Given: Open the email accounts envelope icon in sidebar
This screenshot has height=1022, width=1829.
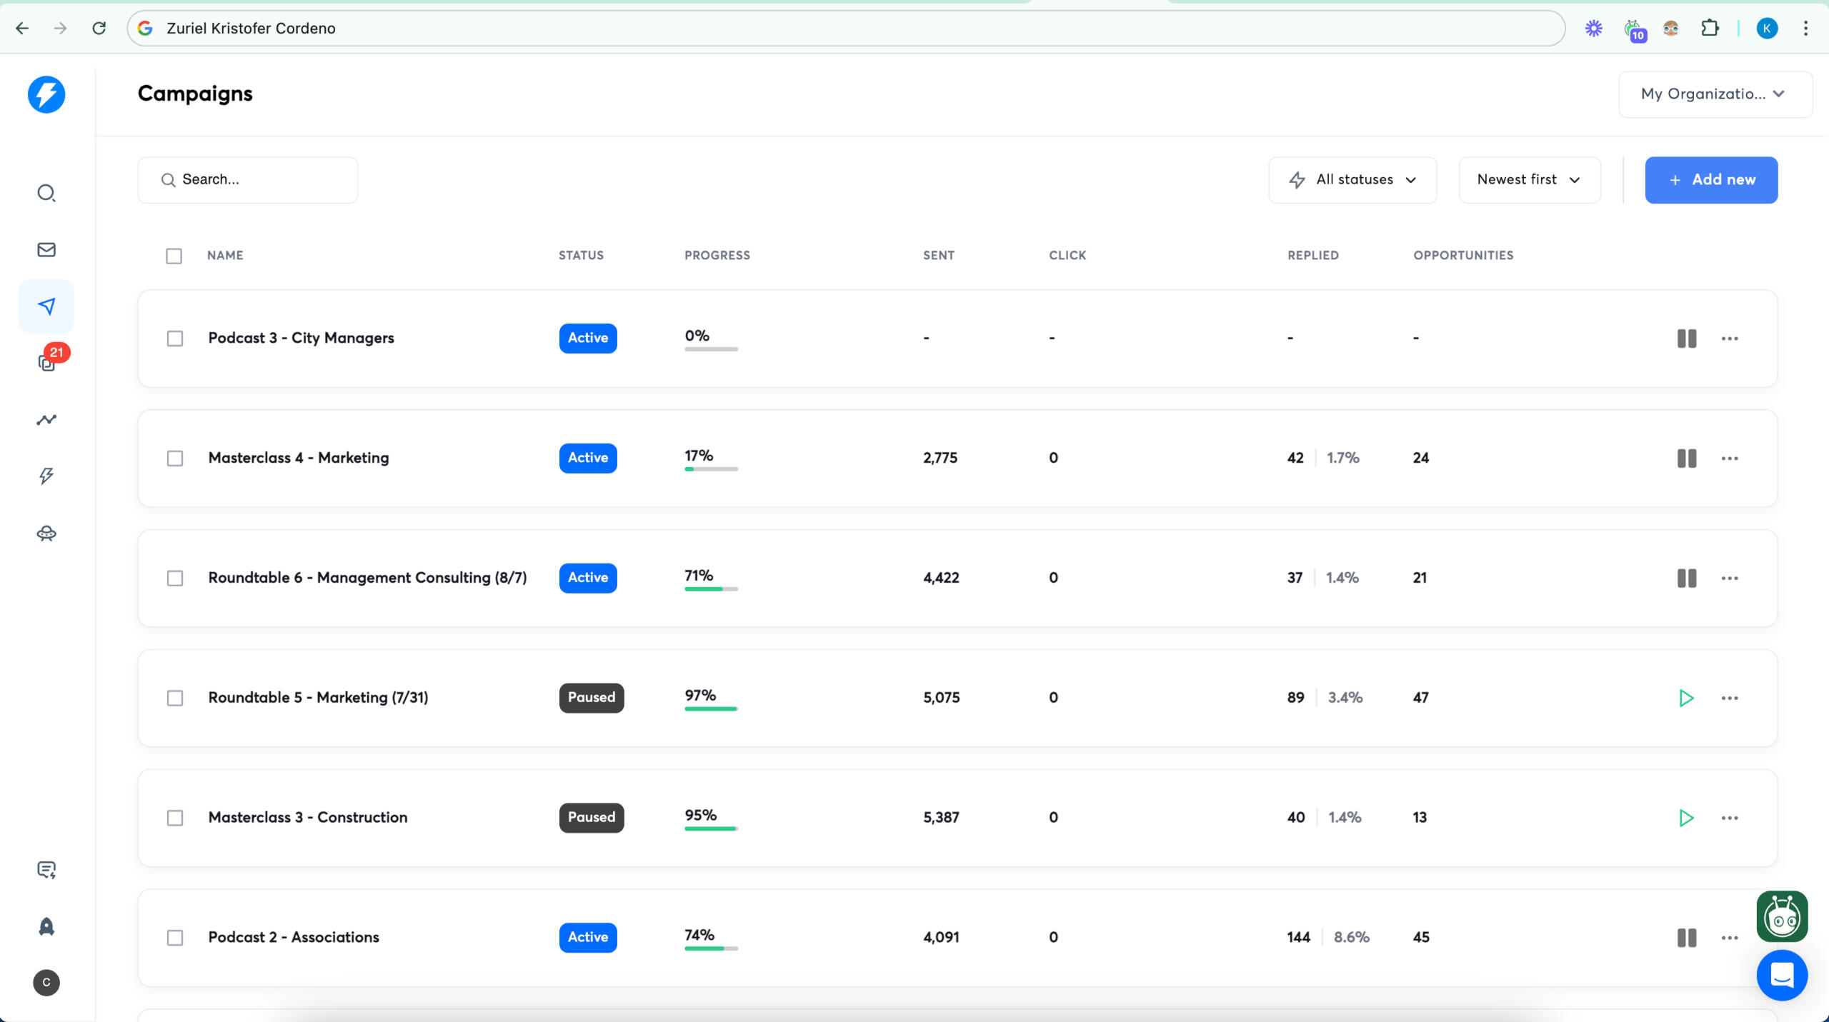Looking at the screenshot, I should tap(46, 249).
